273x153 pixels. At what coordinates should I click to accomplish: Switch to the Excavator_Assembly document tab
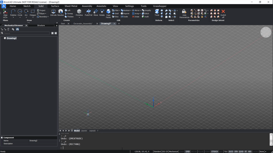coord(83,24)
